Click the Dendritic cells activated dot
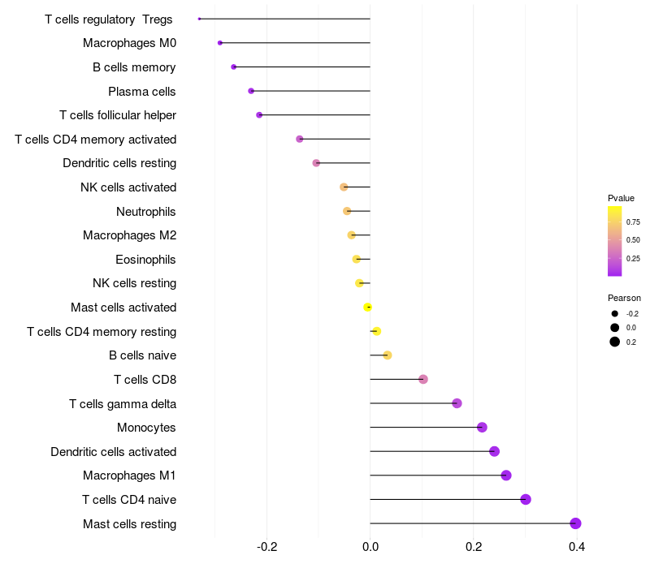 point(494,451)
